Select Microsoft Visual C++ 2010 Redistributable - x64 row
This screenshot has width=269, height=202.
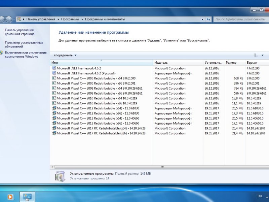coord(159,98)
